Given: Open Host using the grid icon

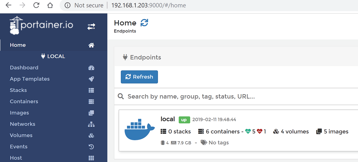Looking at the screenshot, I should (91, 158).
